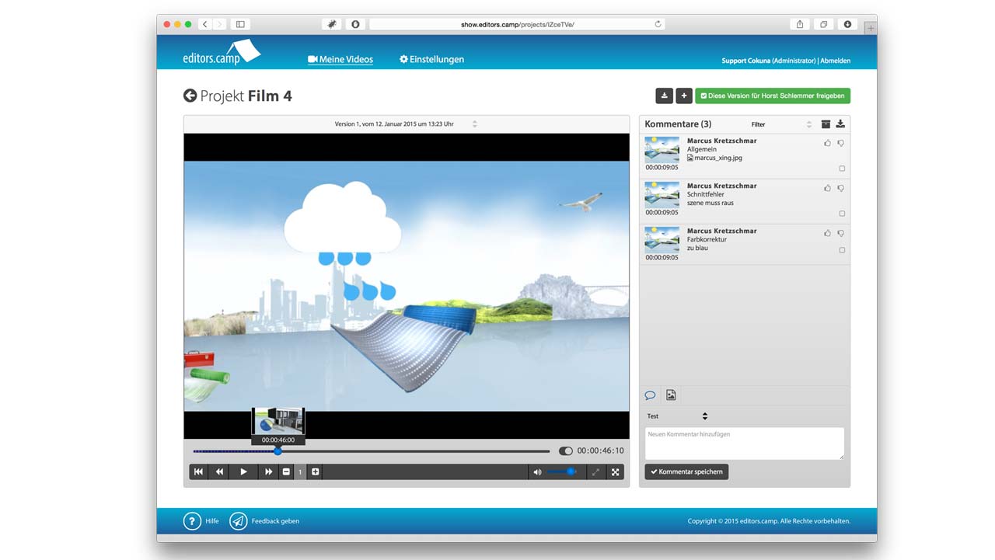Thumbs down the Farbkorrektur comment
Screen dimensions: 995x560
[x=841, y=233]
